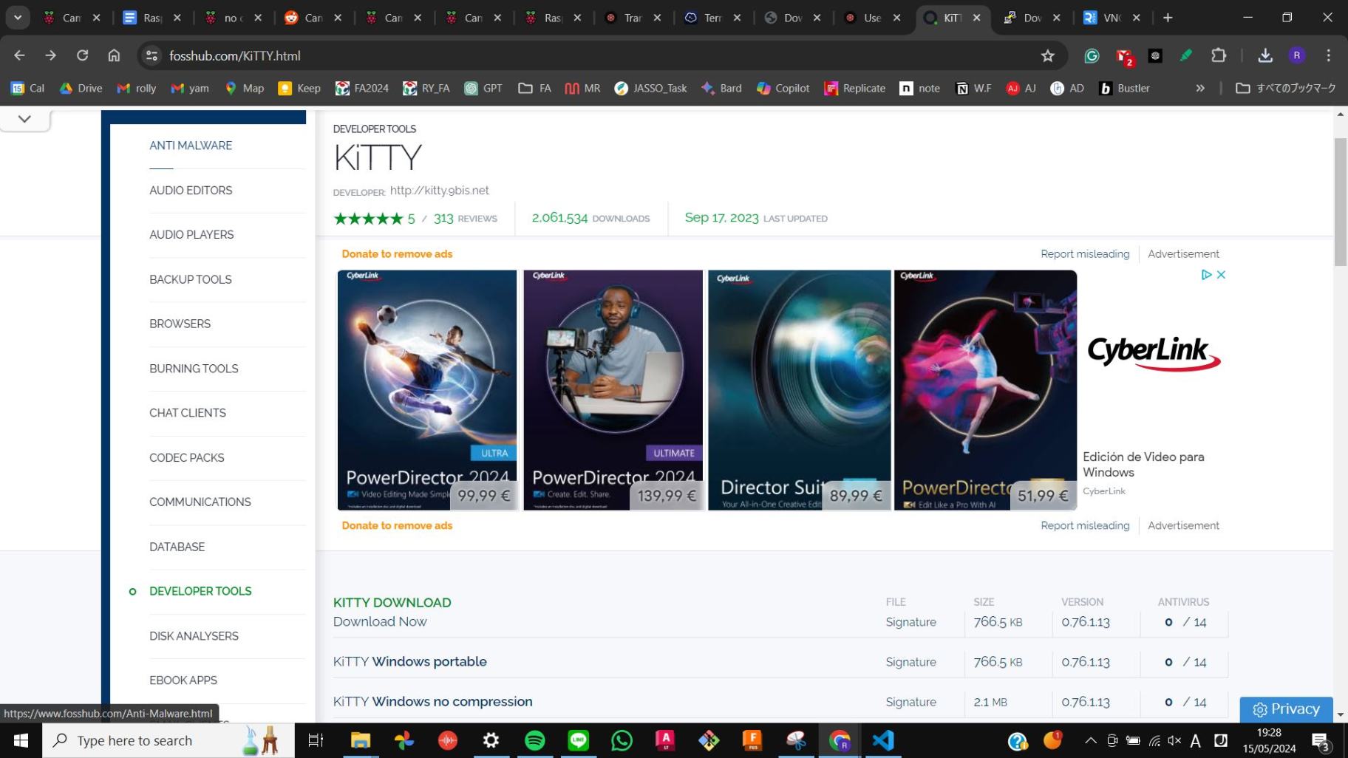Open the PowerDirector 2024 Ultra ad image

[x=427, y=390]
